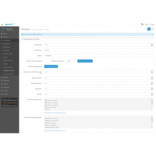Click the pencil icon in edit panel heading
156x156 pixels.
[23, 39]
